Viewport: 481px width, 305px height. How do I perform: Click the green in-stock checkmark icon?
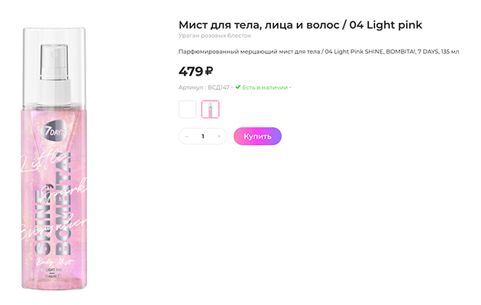pyautogui.click(x=238, y=87)
